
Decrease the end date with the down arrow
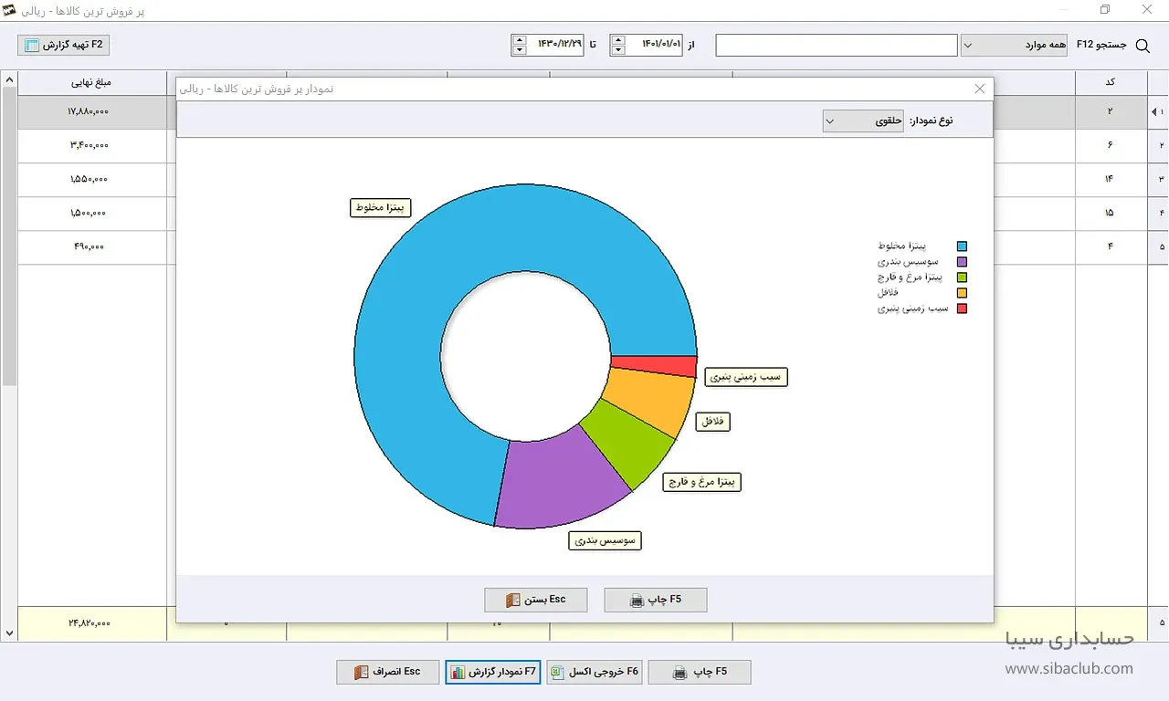click(520, 50)
